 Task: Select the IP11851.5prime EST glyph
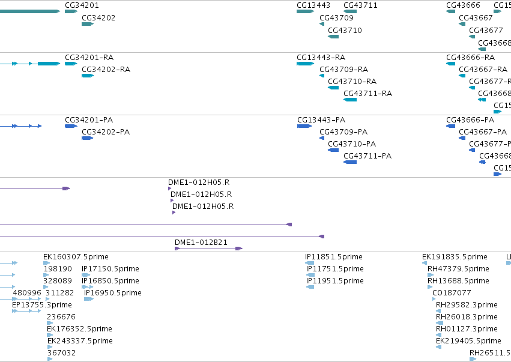[310, 263]
